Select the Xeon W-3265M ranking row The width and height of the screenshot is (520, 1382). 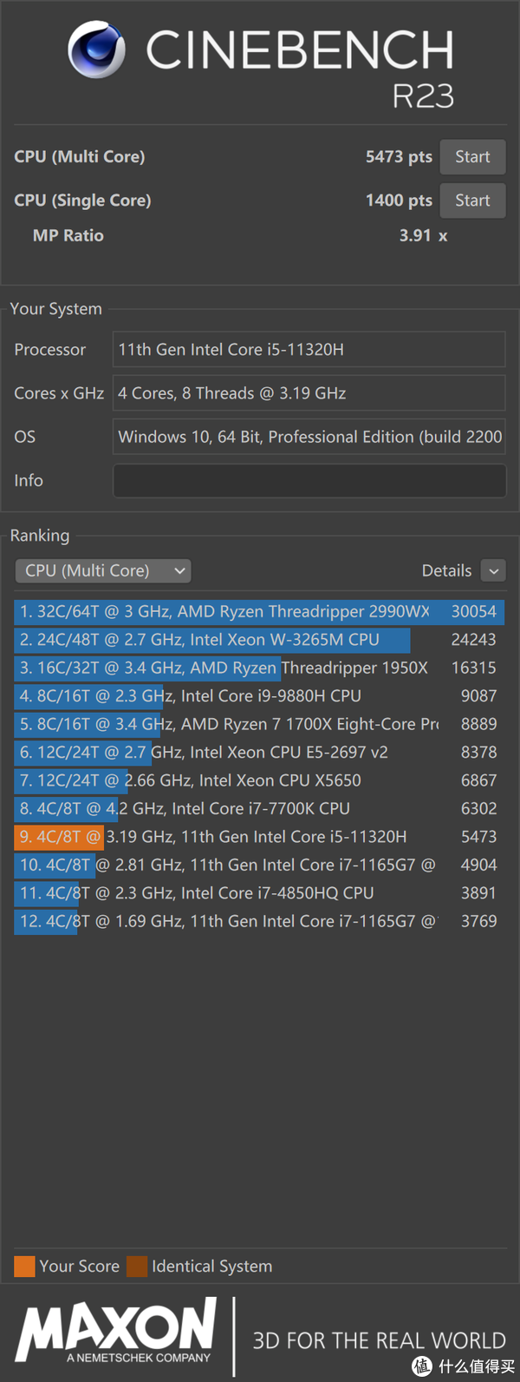[259, 640]
